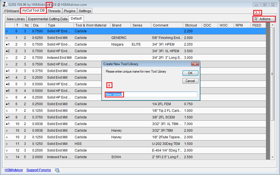Open the Threads tab
The image size is (280, 175).
(x=54, y=11)
